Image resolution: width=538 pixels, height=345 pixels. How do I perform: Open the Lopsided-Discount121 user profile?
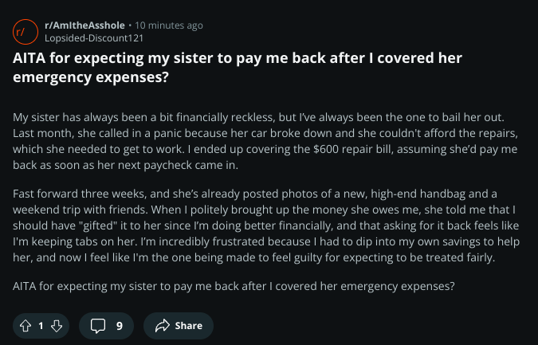point(94,38)
